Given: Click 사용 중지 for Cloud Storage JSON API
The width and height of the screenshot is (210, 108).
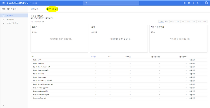Looking at the screenshot, I should pos(192,81).
